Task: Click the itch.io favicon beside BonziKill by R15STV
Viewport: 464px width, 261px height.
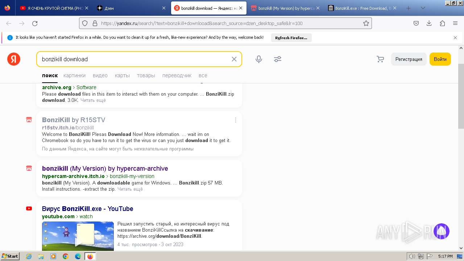Action: [x=29, y=120]
